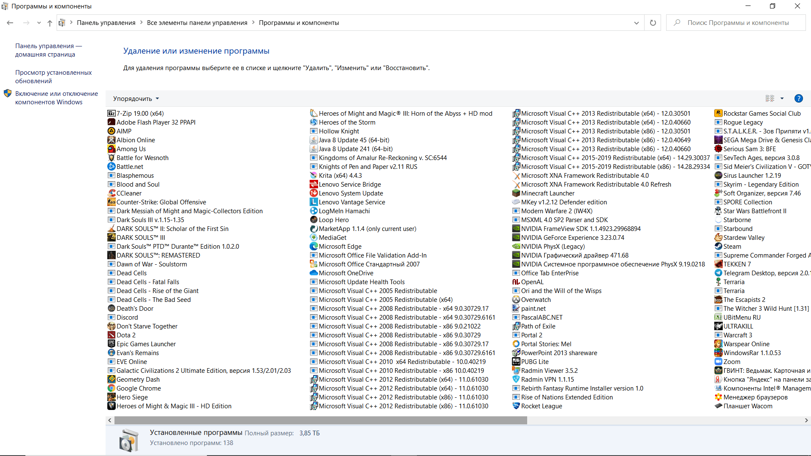Click the Microsoft OneDrive icon
This screenshot has width=811, height=456.
tap(314, 273)
